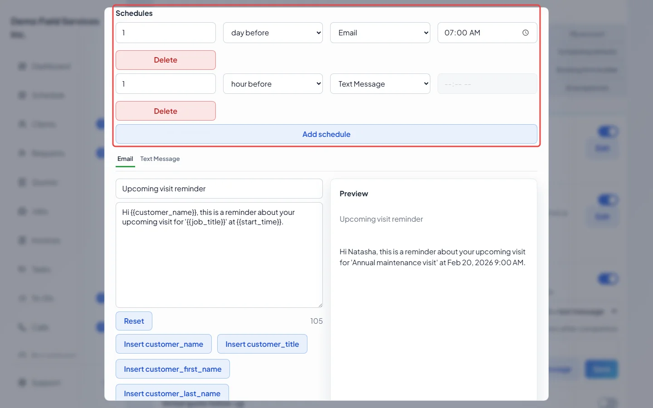
Task: Delete the day-before Email schedule
Action: 166,60
